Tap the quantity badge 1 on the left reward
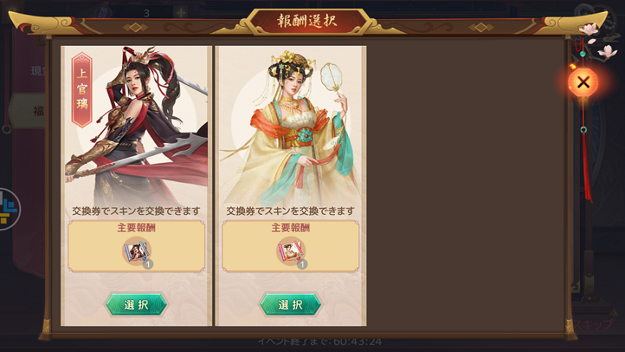Screen dimensions: 625x352 click(x=148, y=264)
